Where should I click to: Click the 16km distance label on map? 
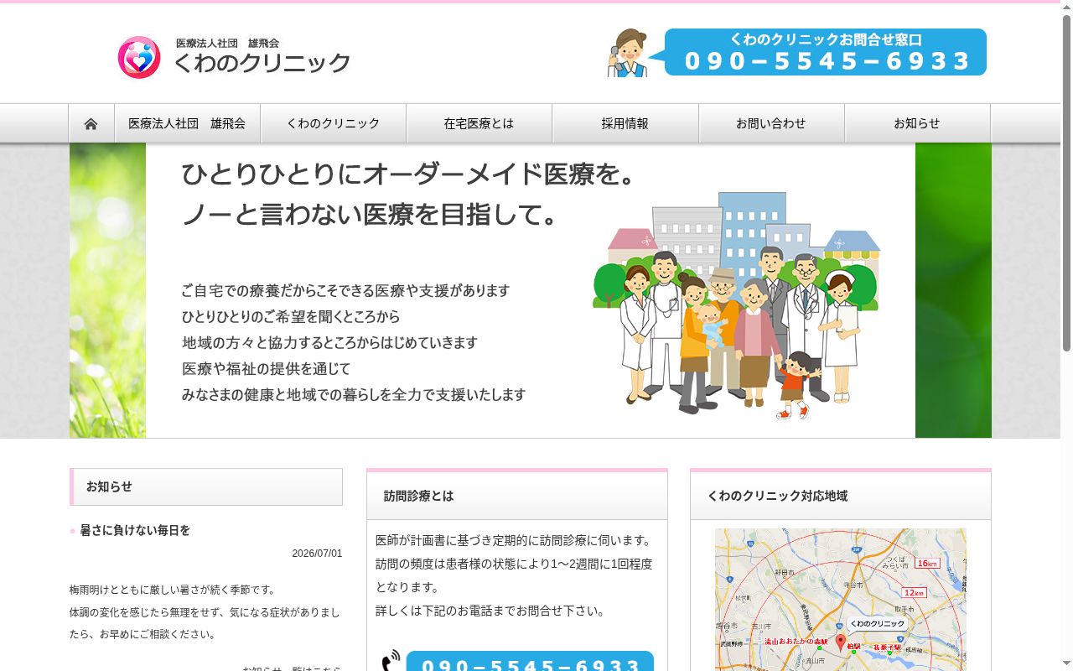[926, 563]
